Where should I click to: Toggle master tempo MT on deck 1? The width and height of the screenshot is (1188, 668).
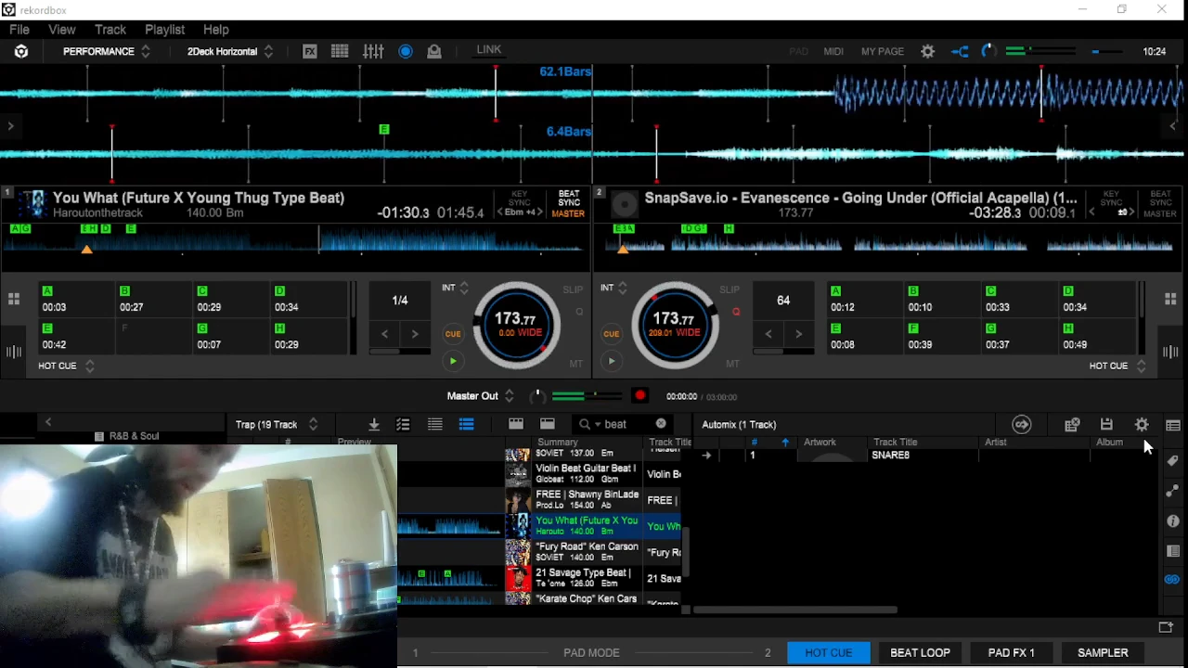tap(576, 364)
